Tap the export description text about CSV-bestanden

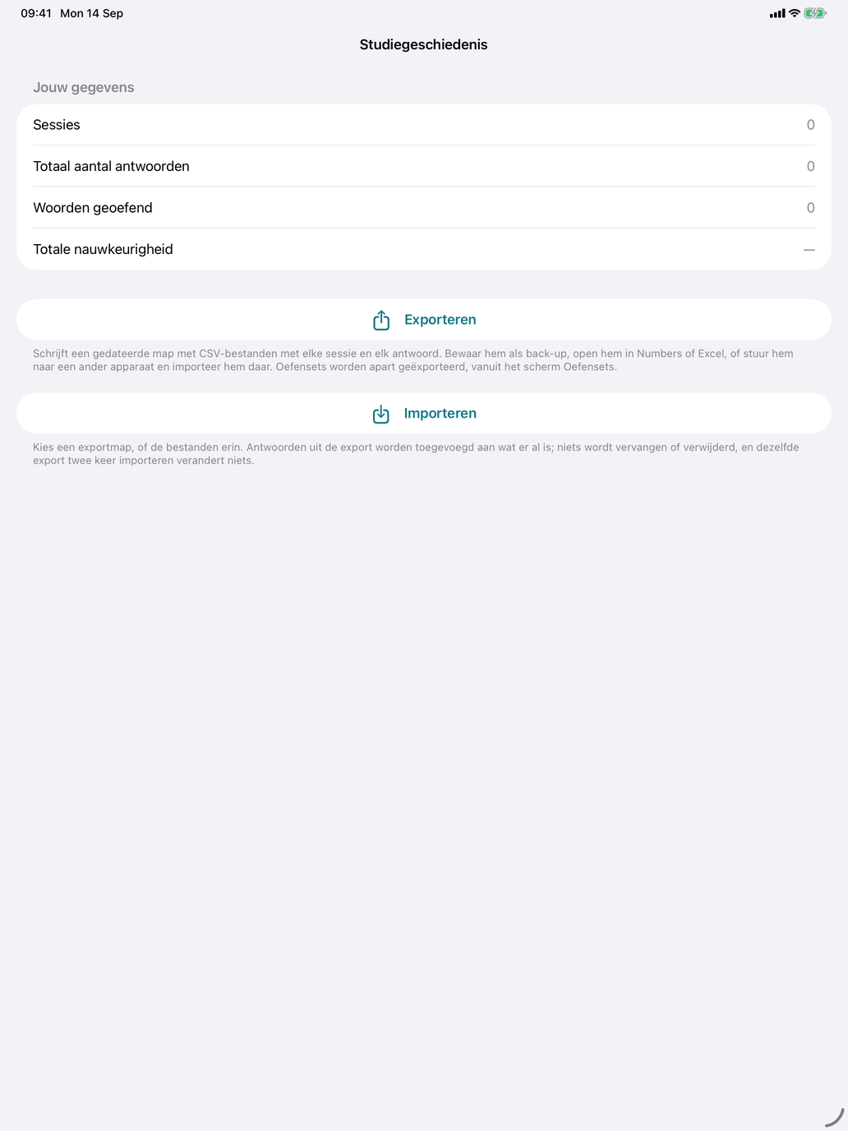click(414, 360)
